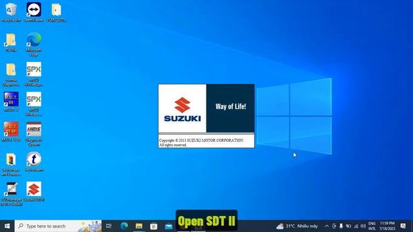The image size is (413, 232).
Task: Launch the blue M.U.T. III desktop icon
Action: (x=11, y=102)
